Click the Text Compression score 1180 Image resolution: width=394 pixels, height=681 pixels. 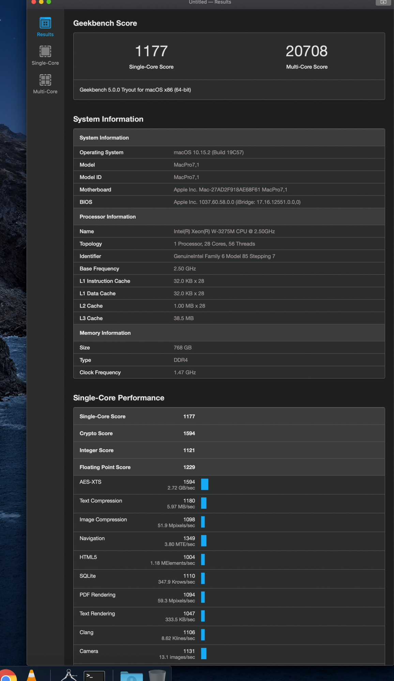click(189, 501)
